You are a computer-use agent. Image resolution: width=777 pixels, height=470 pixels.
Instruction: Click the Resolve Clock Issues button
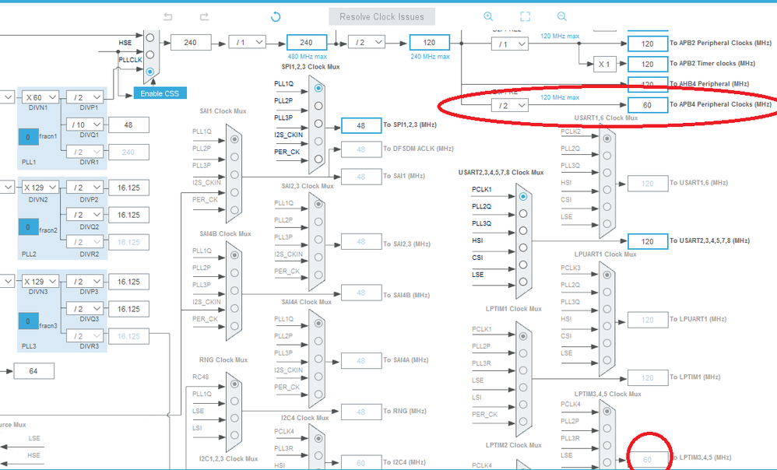tap(382, 16)
